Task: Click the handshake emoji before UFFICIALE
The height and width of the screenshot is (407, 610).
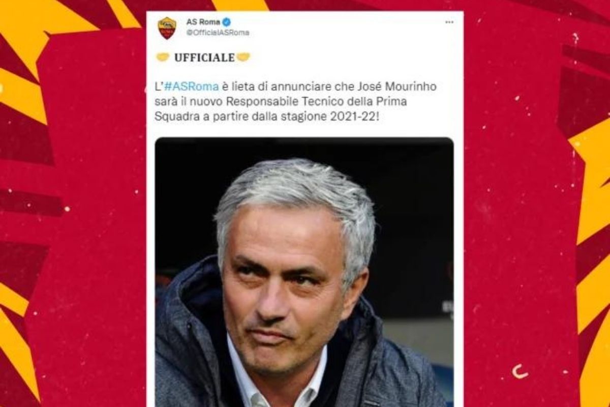Action: [163, 57]
